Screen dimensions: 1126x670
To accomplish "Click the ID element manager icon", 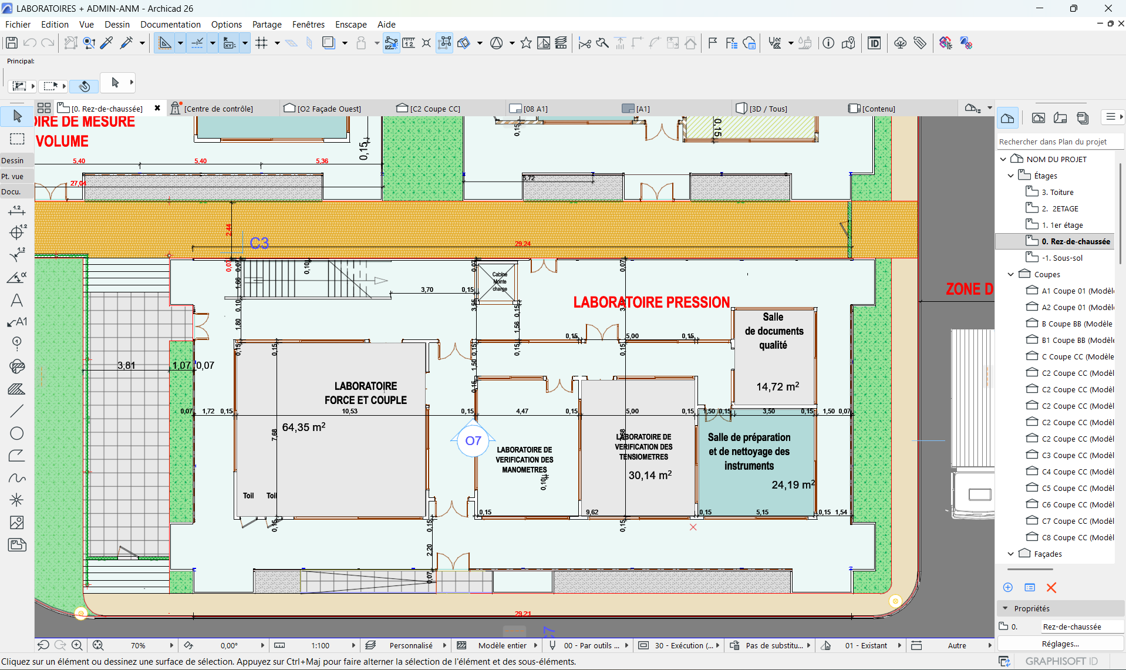I will pos(874,43).
